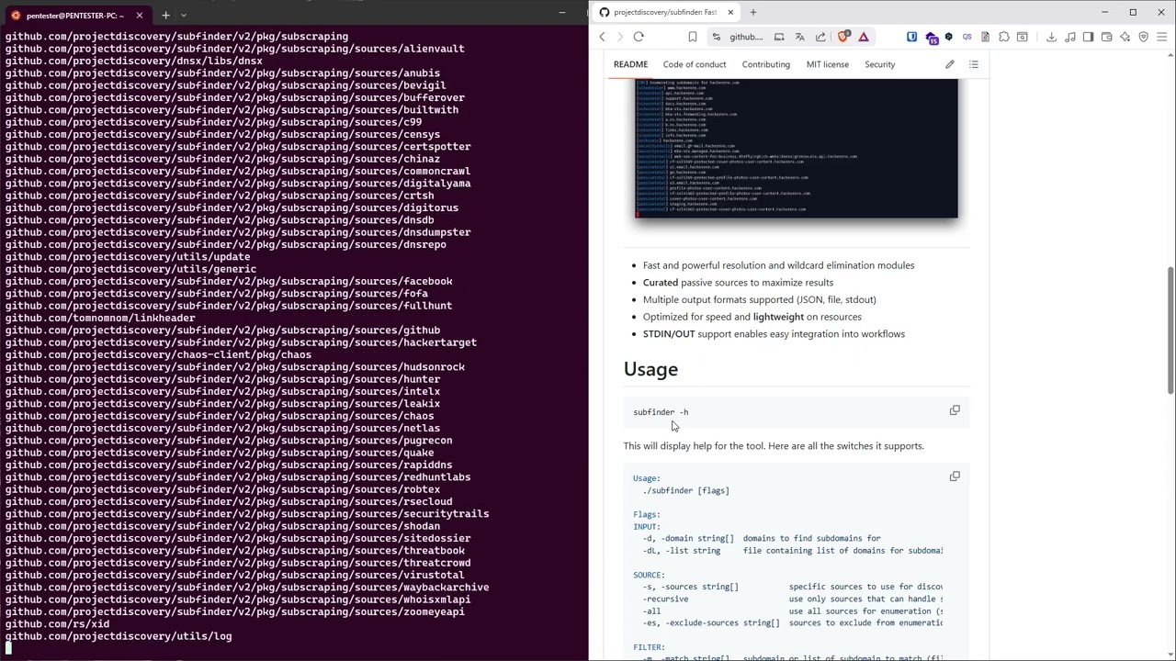Click 'github.com/rs/xid' terminal line
Viewport: 1176px width, 661px height.
pyautogui.click(x=57, y=624)
